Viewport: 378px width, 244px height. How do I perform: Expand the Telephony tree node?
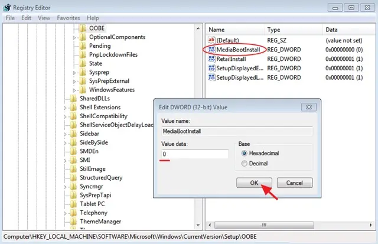pyautogui.click(x=65, y=213)
